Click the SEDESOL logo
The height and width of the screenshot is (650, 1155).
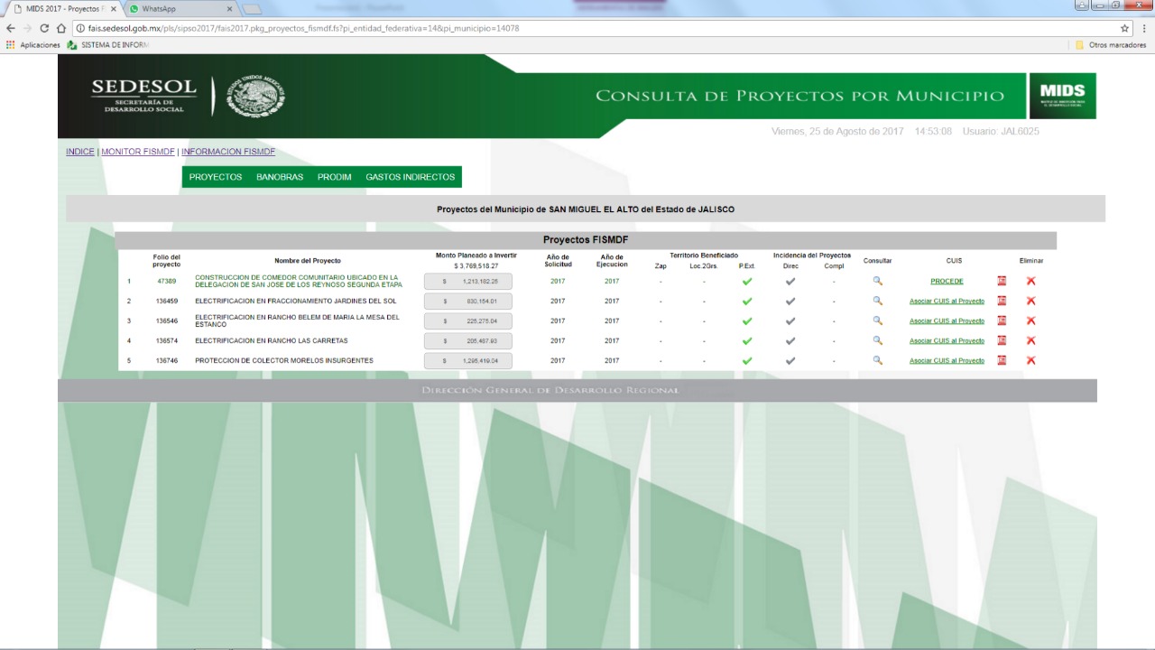click(144, 96)
